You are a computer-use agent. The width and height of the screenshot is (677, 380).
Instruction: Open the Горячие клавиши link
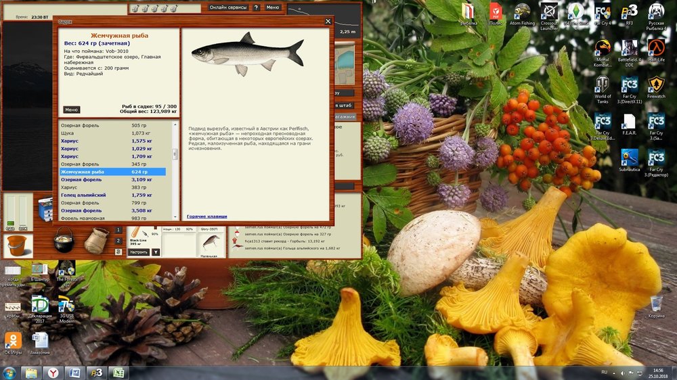pos(206,216)
